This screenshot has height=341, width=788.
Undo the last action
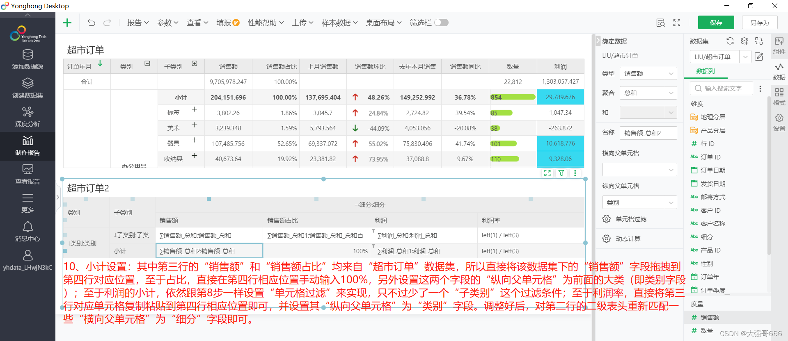pyautogui.click(x=91, y=23)
